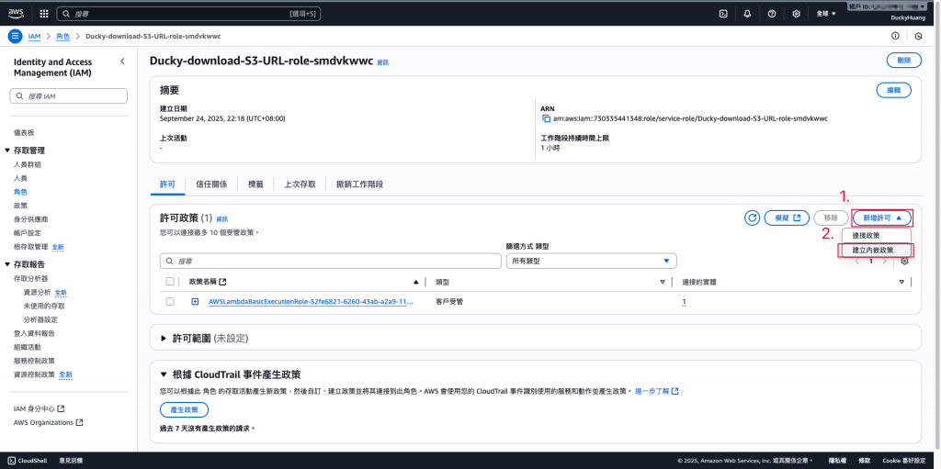Sort by 政策名稱 column arrow
941x469 pixels.
pos(416,281)
